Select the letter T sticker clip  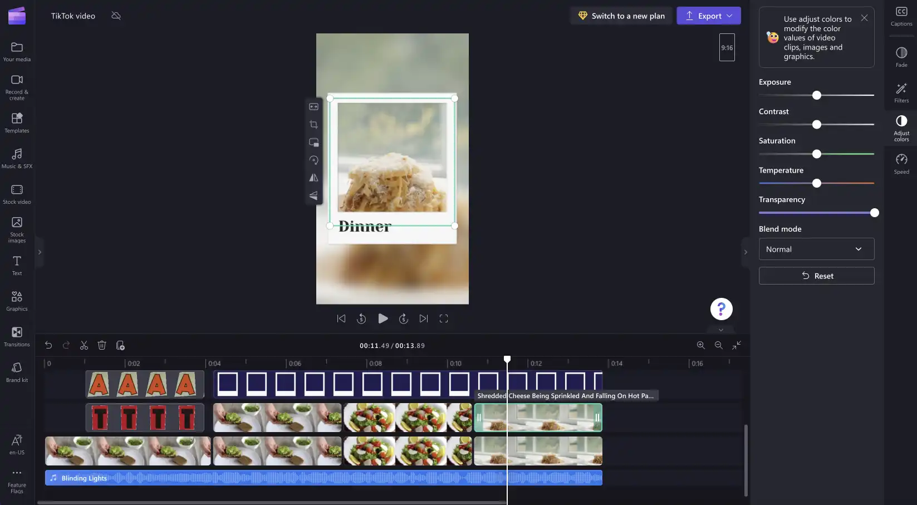(x=145, y=418)
